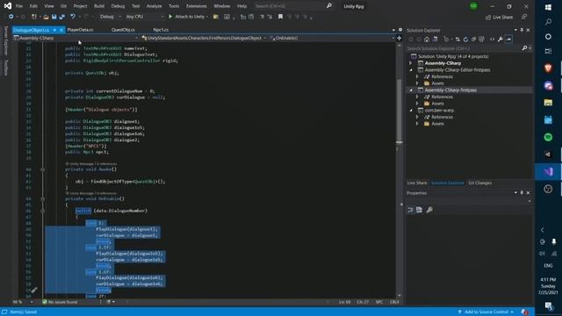The width and height of the screenshot is (562, 316).
Task: Pin the Solution Explorer panel
Action: click(x=522, y=30)
